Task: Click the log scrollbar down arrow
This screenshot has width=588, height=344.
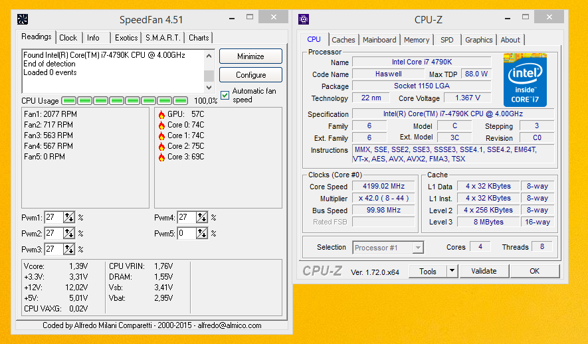Action: click(209, 87)
